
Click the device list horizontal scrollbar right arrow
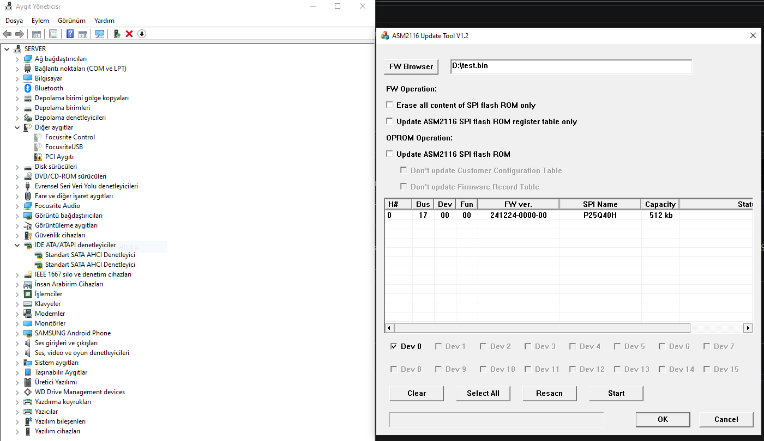click(x=748, y=328)
